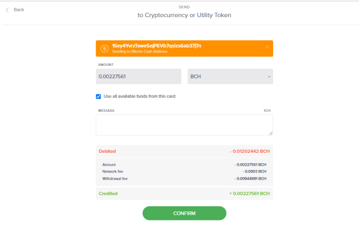Click the Use all available funds label
Screen dimensions: 359x225
(x=139, y=96)
